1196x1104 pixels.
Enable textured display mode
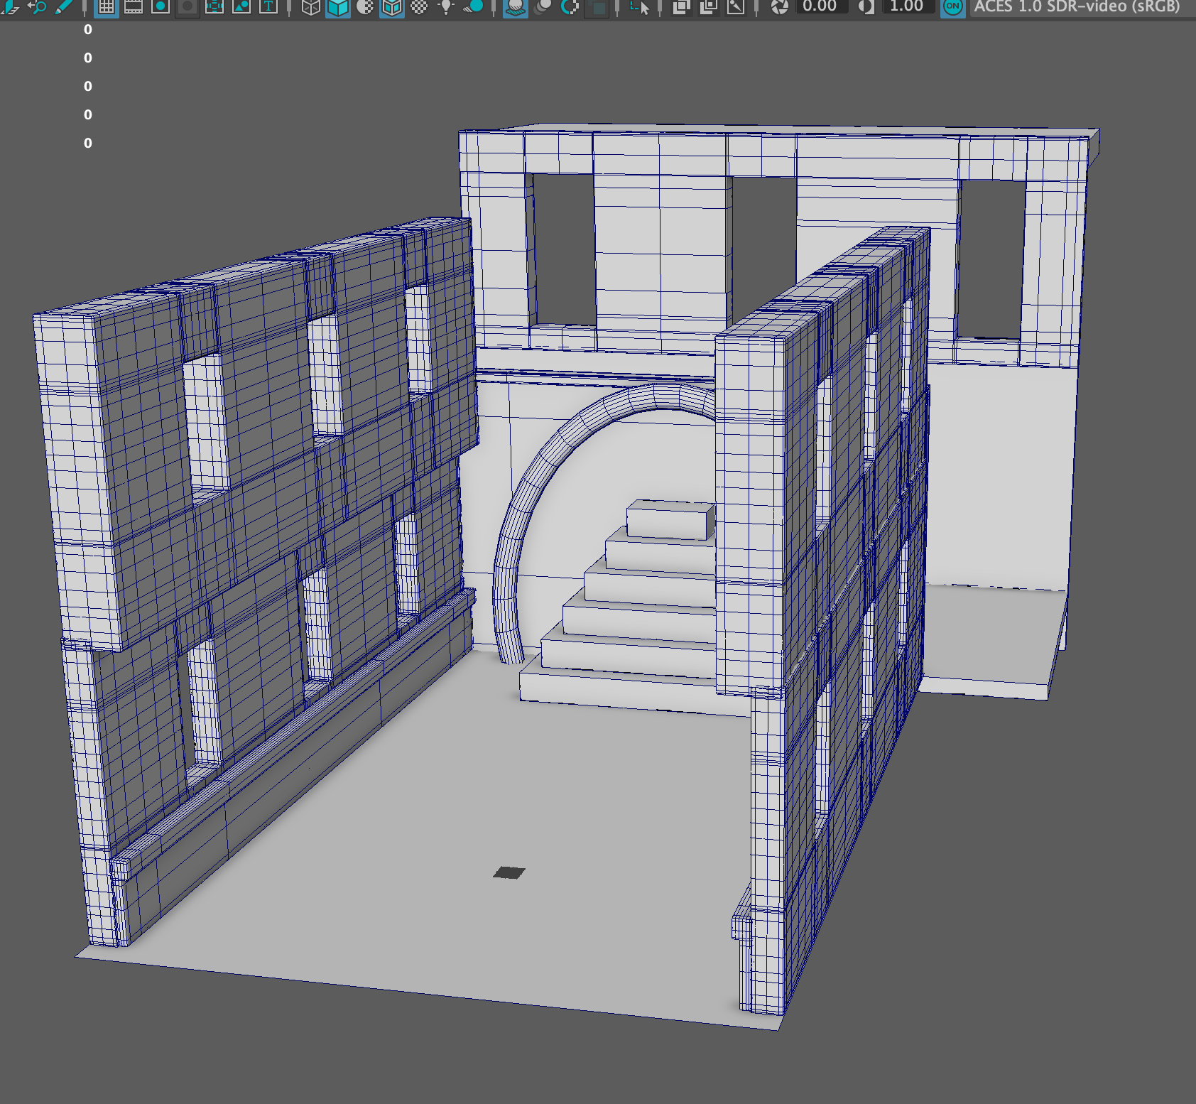coord(391,9)
